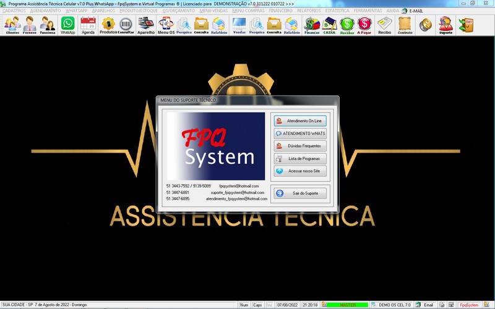Click Pesquisa icon beside Menu OS
The width and height of the screenshot is (495, 309).
[x=184, y=25]
